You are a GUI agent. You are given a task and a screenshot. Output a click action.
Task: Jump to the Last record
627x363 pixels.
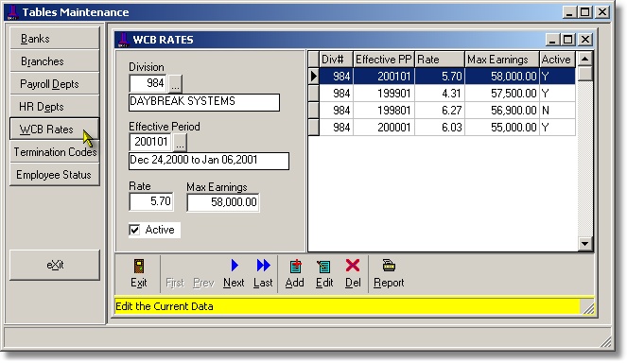pos(263,274)
